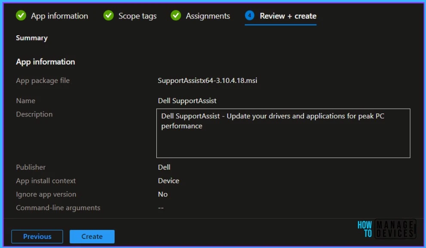Click the Ignore app version label

pyautogui.click(x=46, y=194)
